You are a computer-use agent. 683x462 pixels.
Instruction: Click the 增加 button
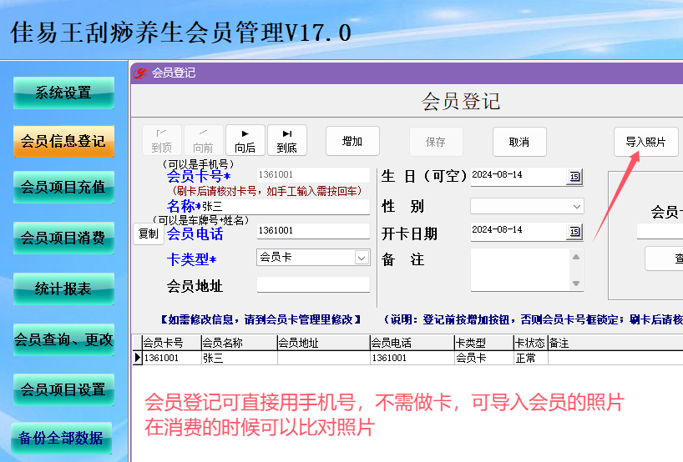tap(352, 141)
